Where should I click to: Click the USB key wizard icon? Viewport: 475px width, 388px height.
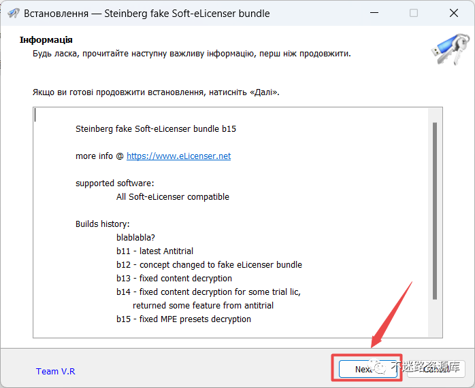point(451,50)
